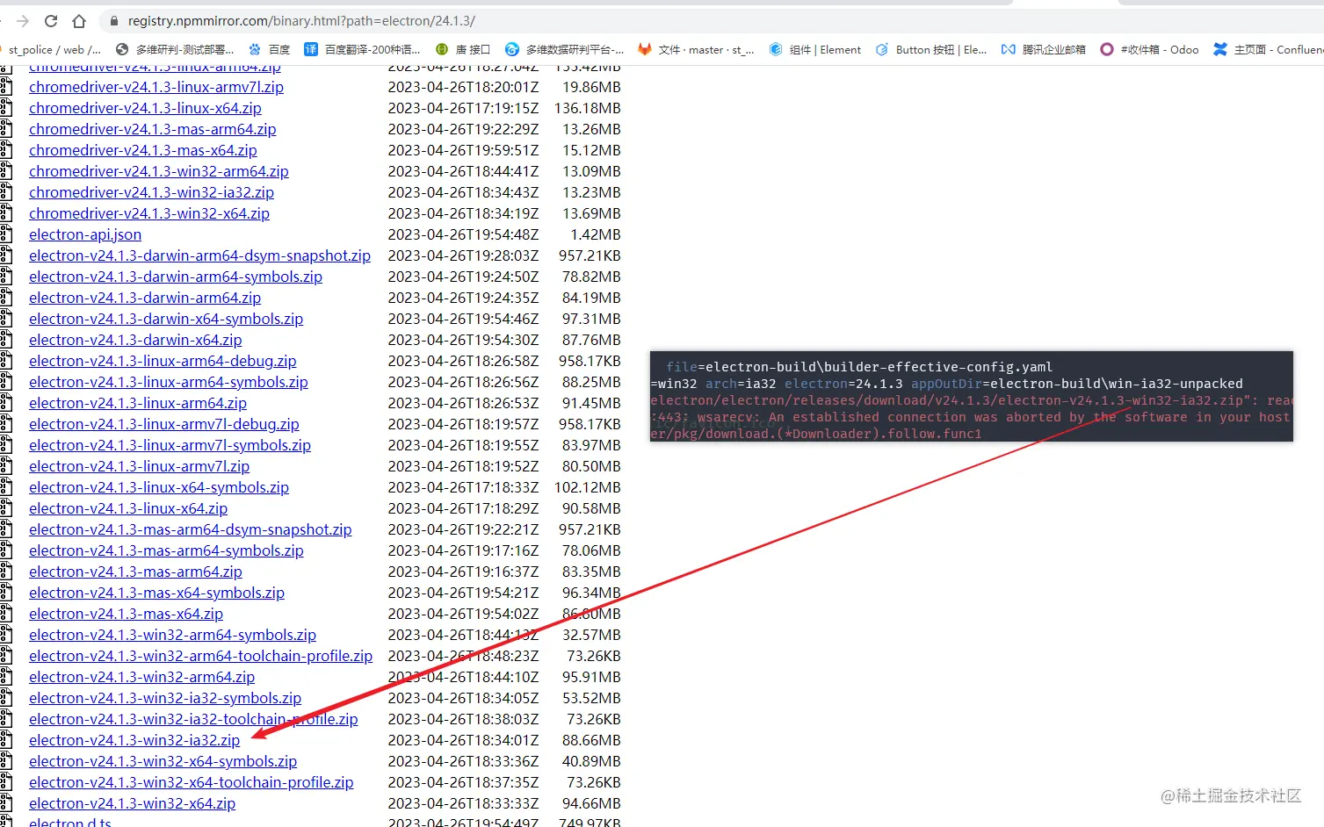Focus the address bar with registry.npmmirror.com URL
The image size is (1324, 827).
(x=301, y=21)
